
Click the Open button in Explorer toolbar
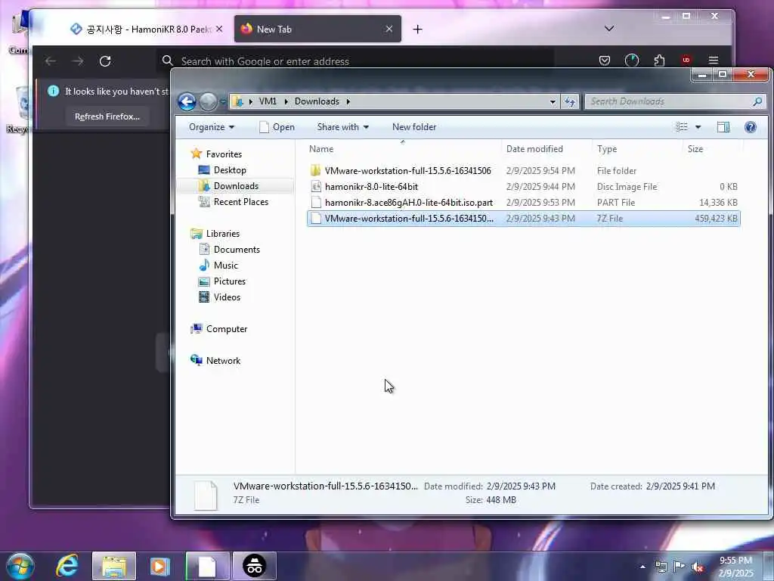(277, 127)
